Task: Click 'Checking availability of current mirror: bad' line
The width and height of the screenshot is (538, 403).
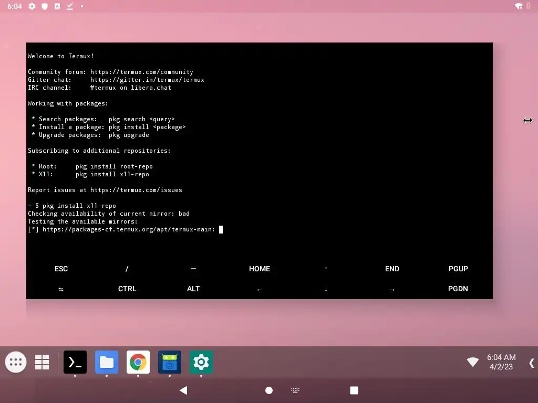Action: click(x=109, y=214)
